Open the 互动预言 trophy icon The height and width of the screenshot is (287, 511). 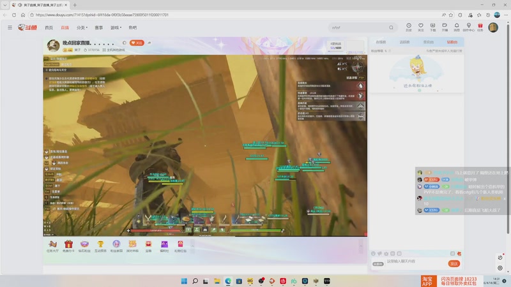(x=100, y=246)
